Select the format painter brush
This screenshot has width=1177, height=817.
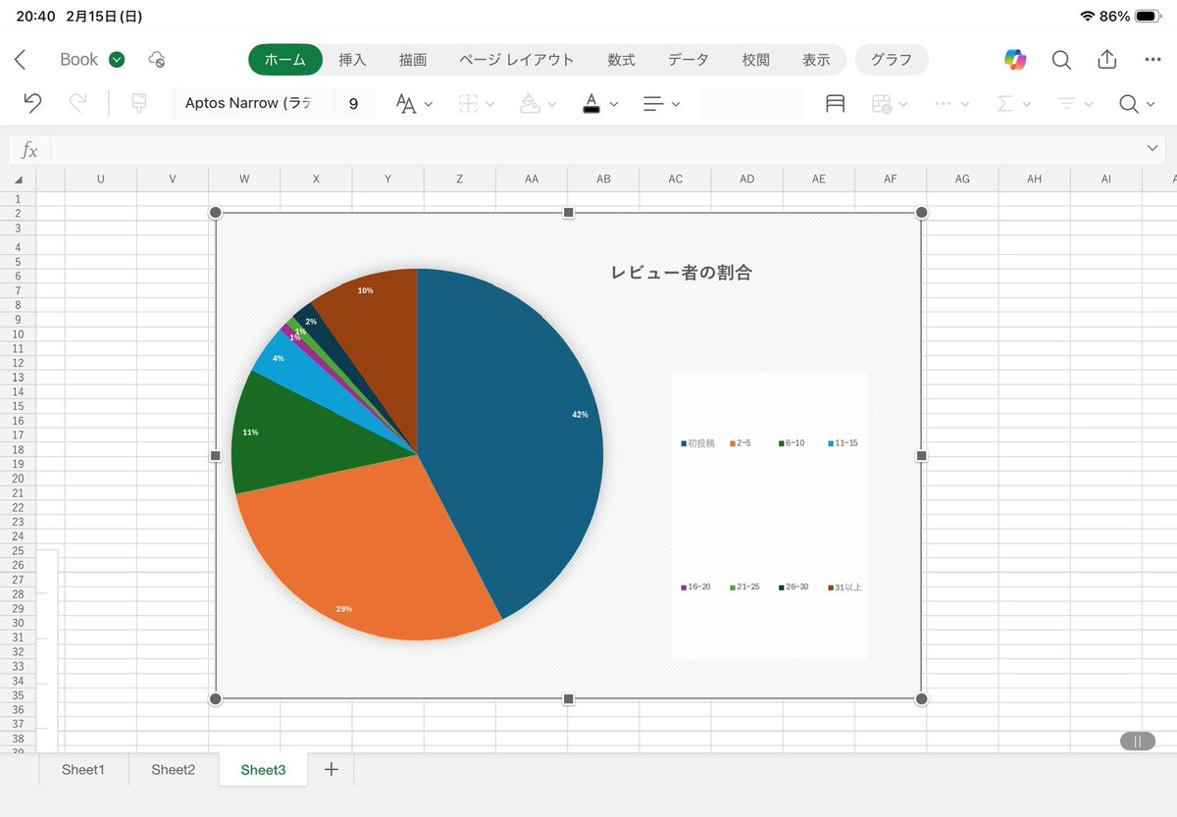tap(139, 103)
